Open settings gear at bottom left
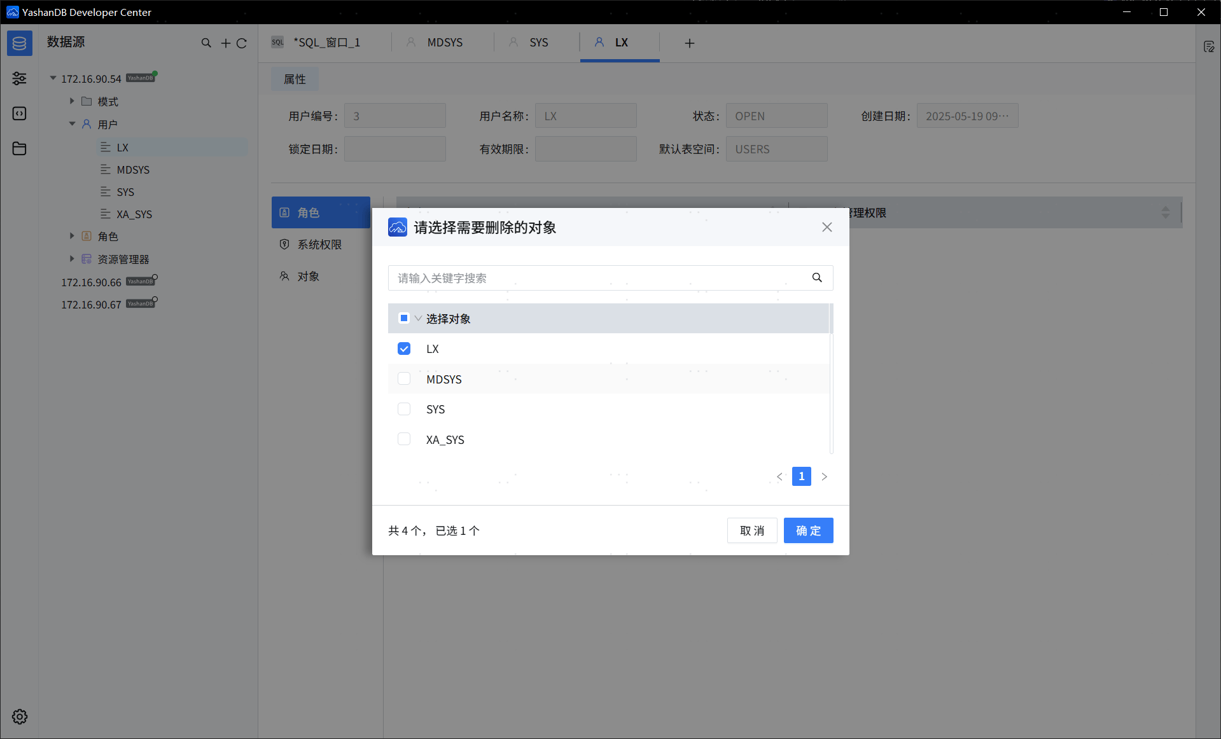The width and height of the screenshot is (1221, 739). pyautogui.click(x=20, y=717)
